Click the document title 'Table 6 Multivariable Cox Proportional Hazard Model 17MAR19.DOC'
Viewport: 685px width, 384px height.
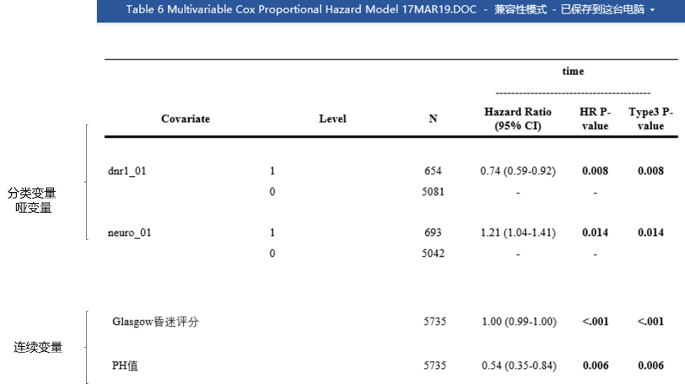coord(301,10)
